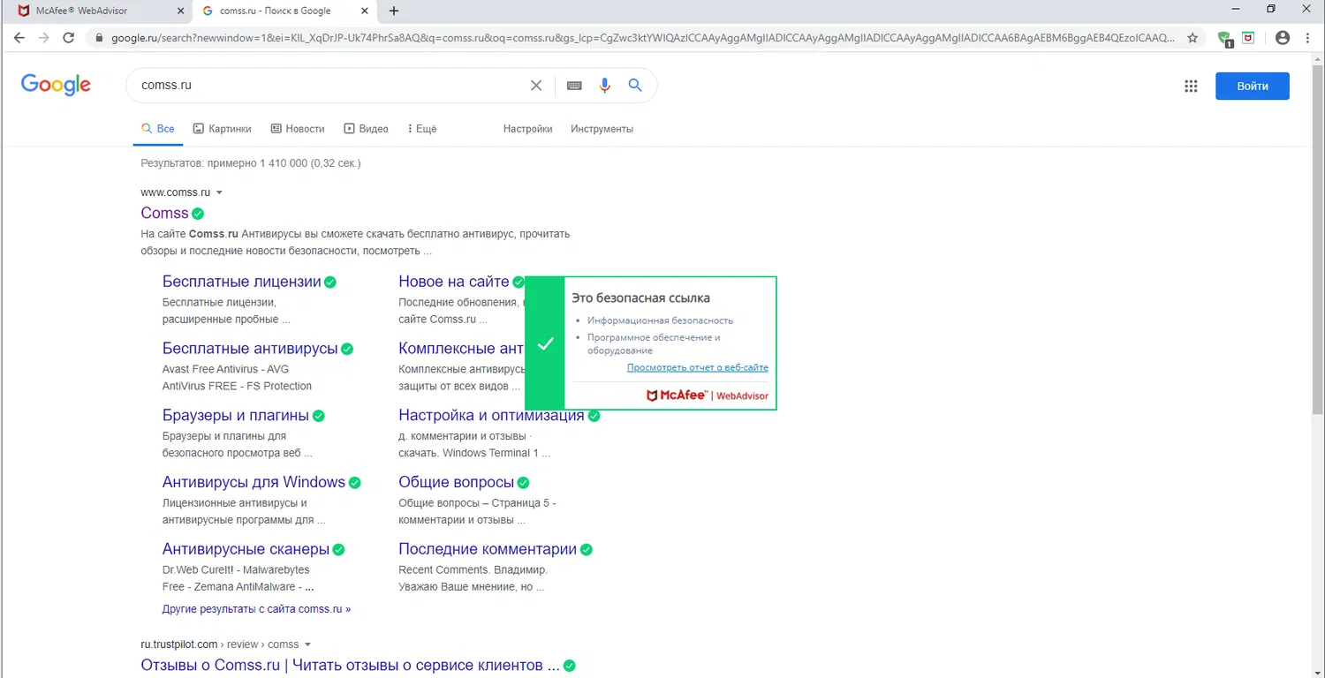Click the Войти sign-in button
Screen dimensions: 1325x678
click(x=1252, y=86)
